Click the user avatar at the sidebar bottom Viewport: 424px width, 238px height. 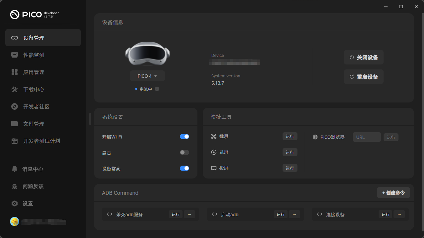tap(15, 221)
